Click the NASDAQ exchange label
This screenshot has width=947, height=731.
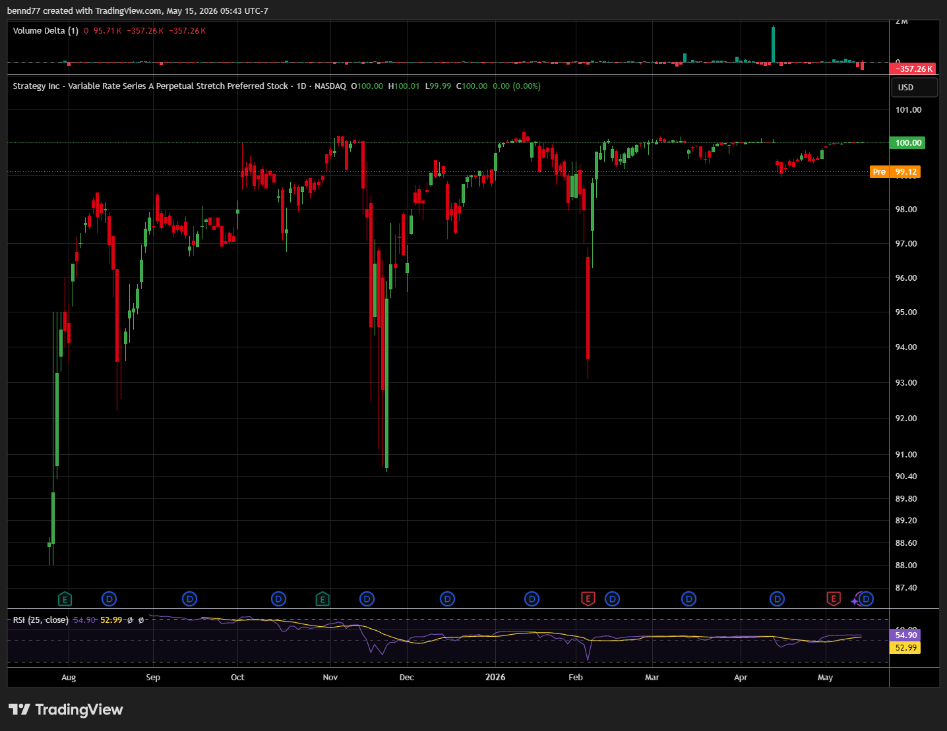click(330, 86)
